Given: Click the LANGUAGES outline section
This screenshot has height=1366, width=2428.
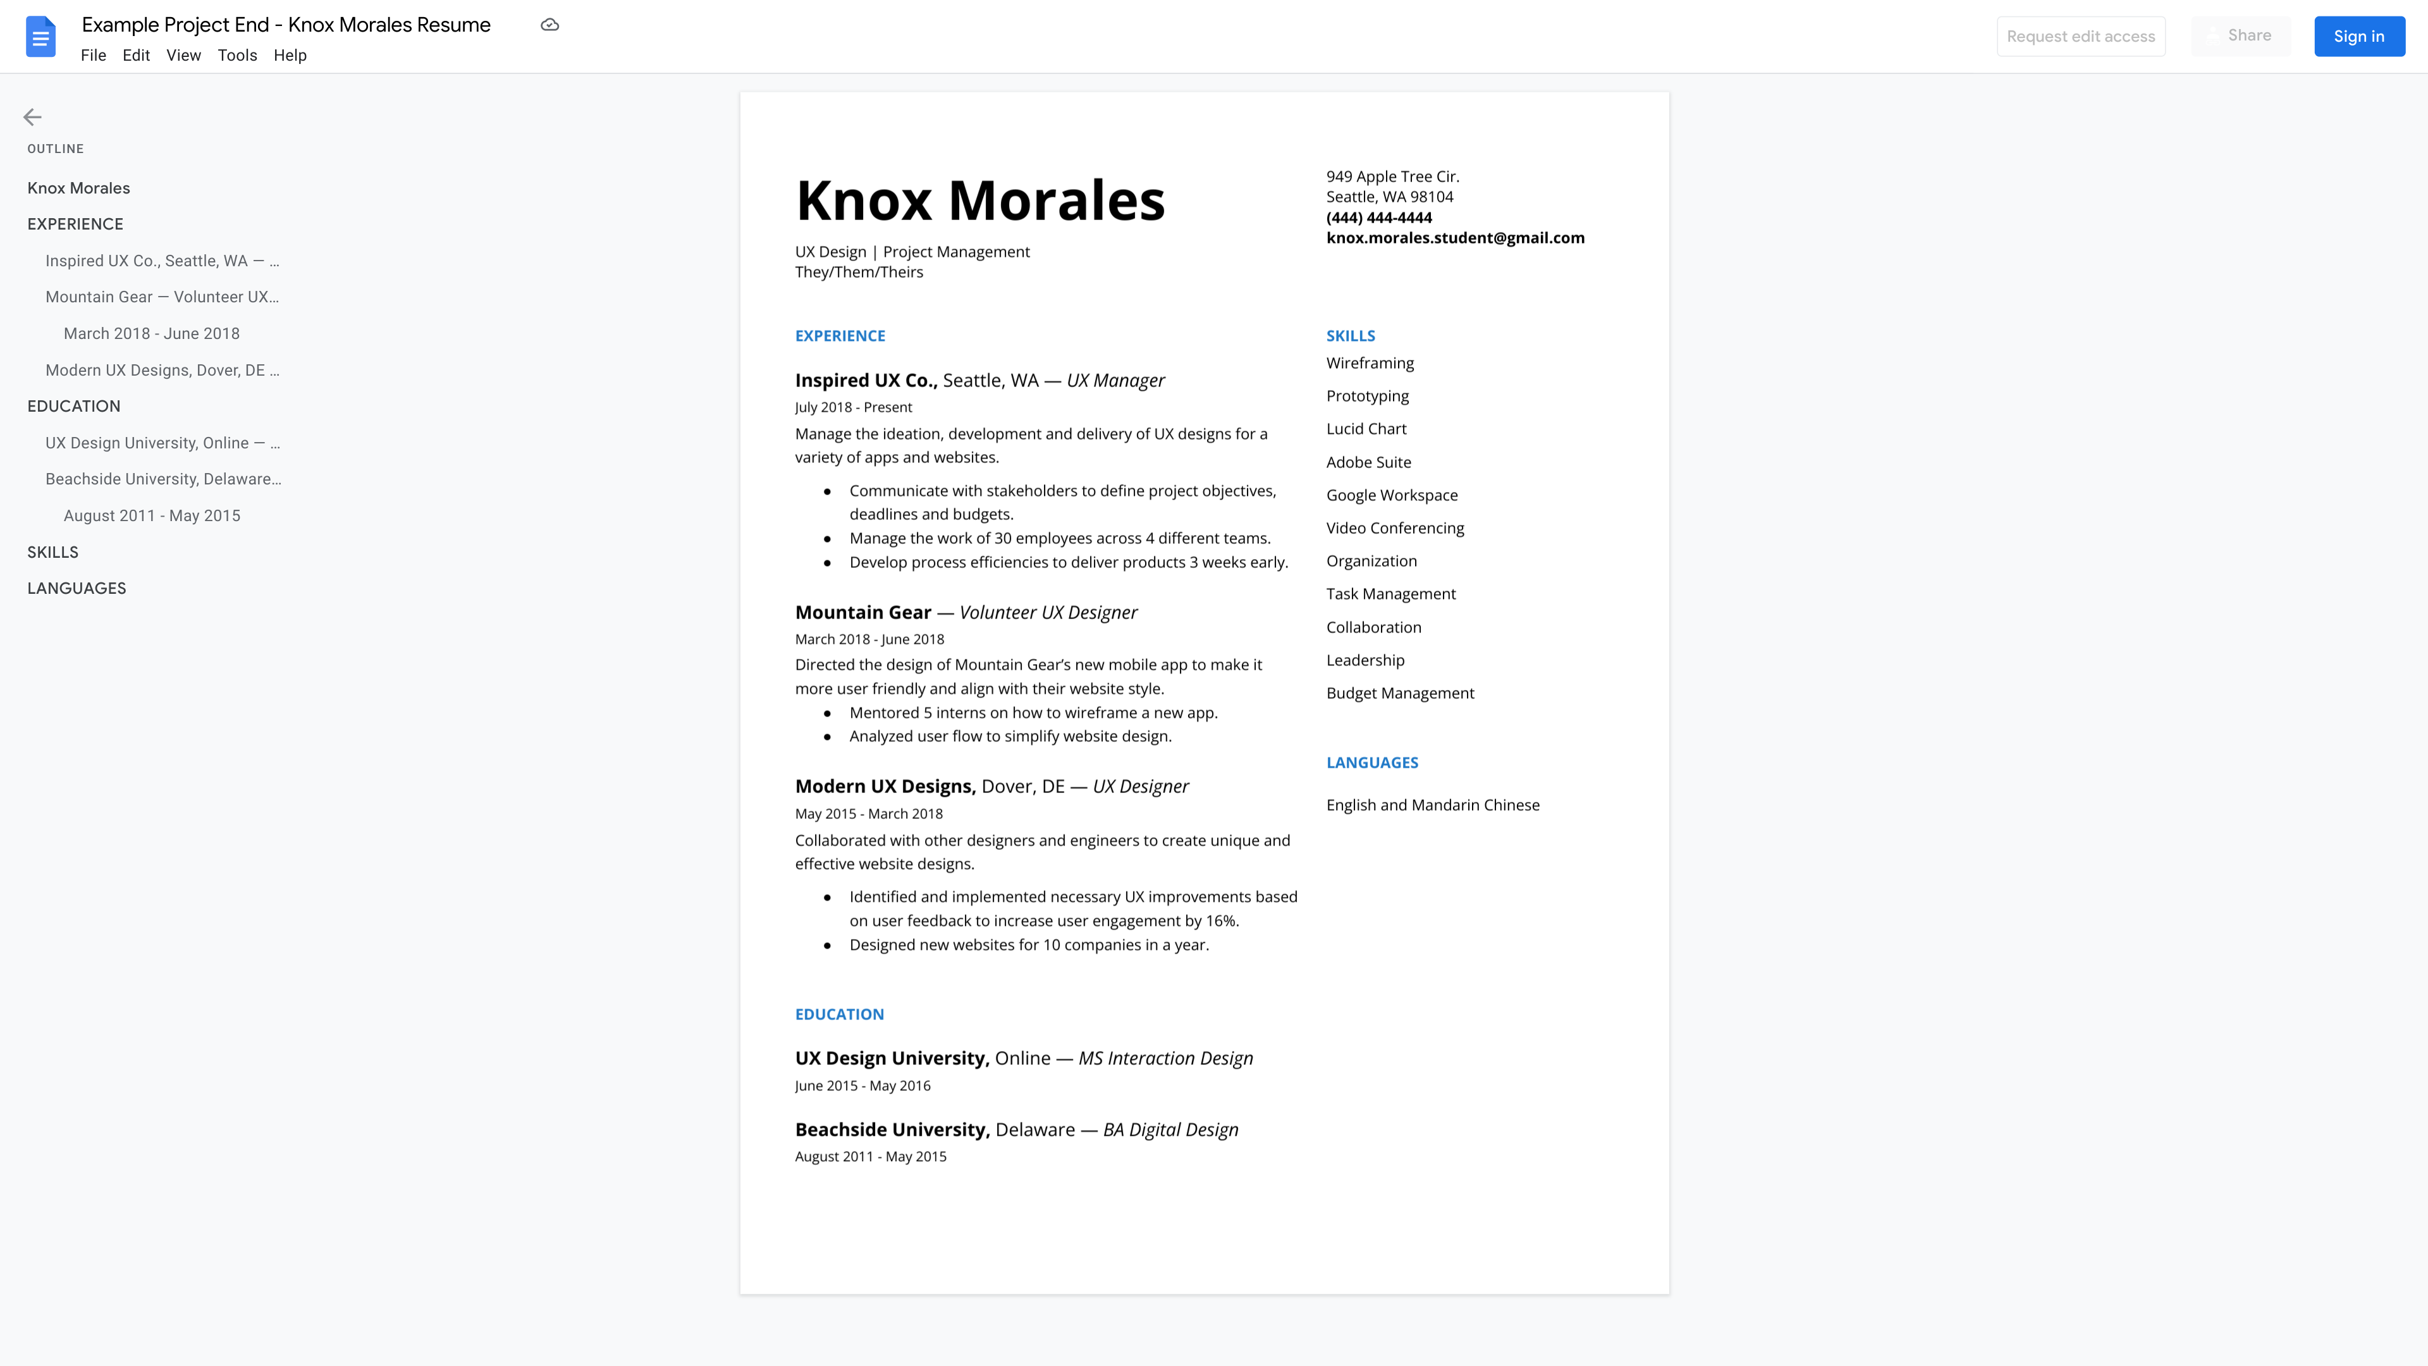Looking at the screenshot, I should pos(77,587).
